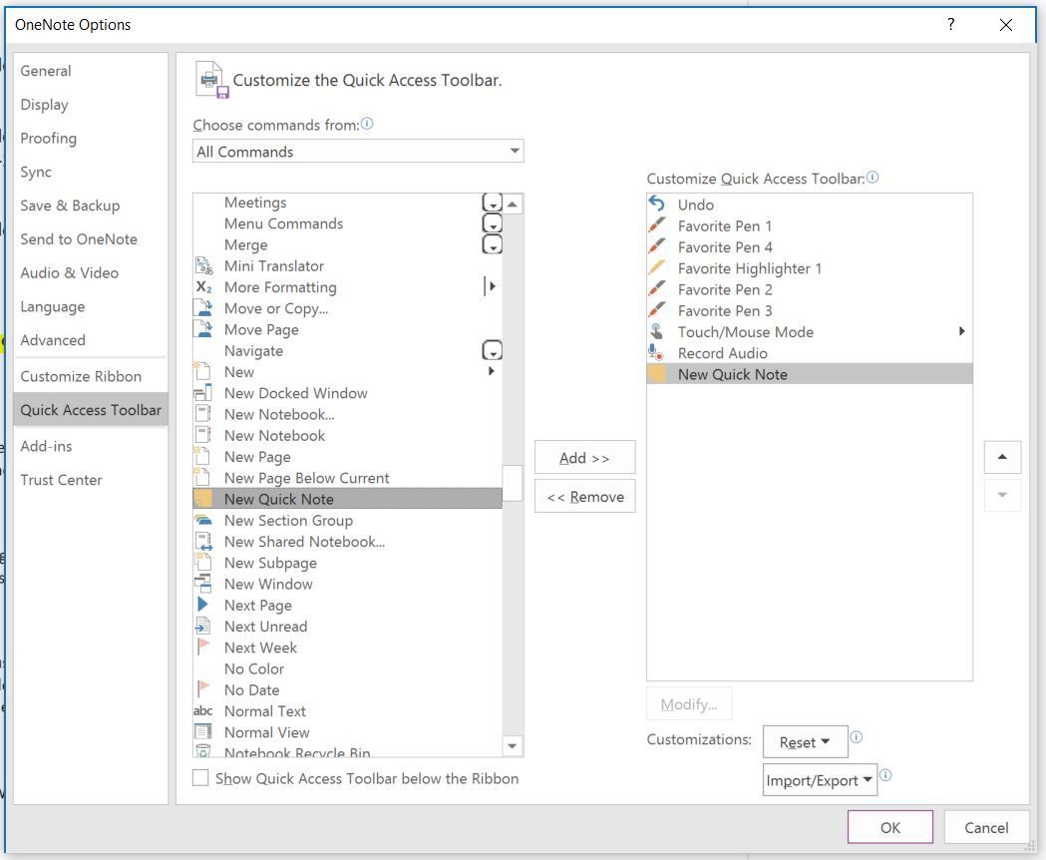Click the New Section Group icon
Image resolution: width=1046 pixels, height=860 pixels.
coord(203,520)
